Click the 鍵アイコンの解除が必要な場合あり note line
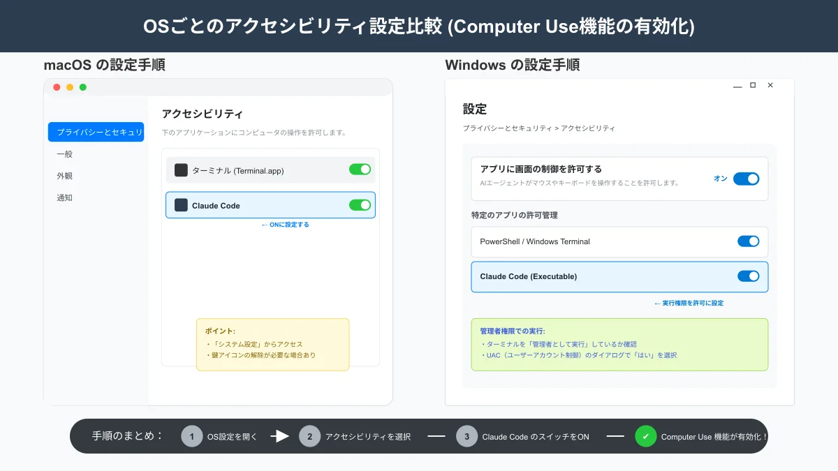The width and height of the screenshot is (838, 471). click(x=260, y=355)
